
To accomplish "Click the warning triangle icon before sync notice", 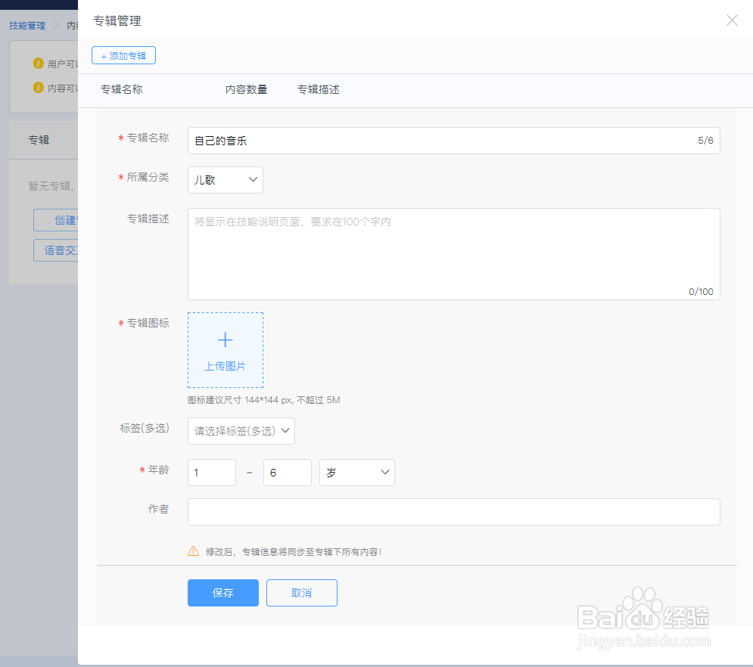I will (x=193, y=552).
